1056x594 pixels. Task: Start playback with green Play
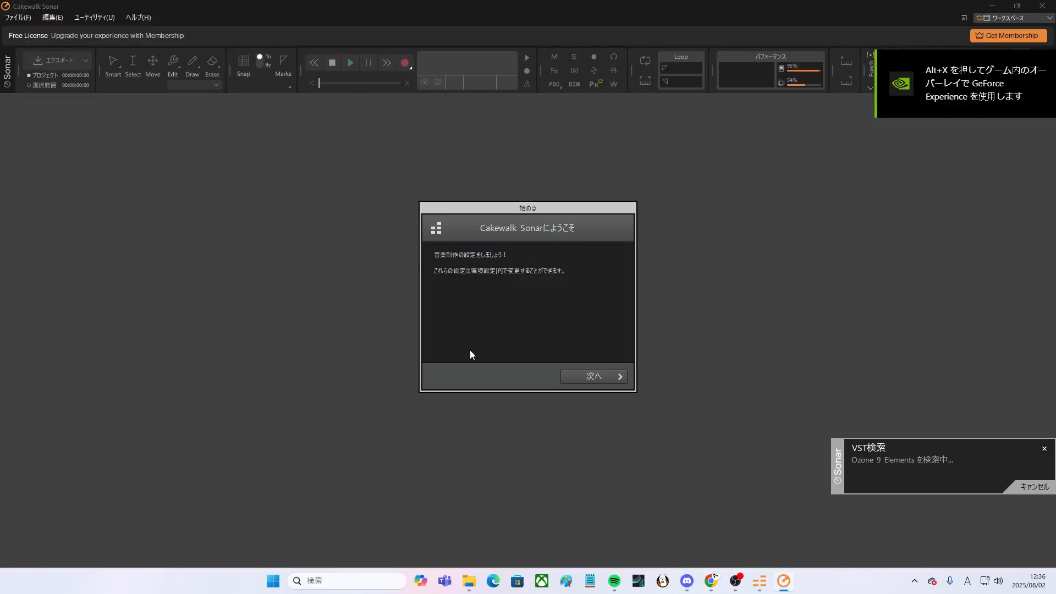coord(350,63)
